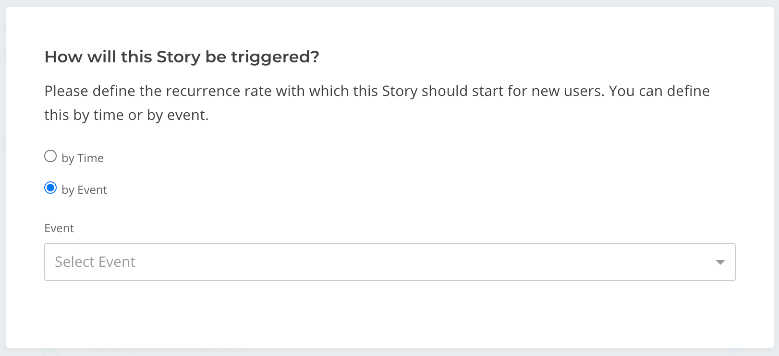Open the Select Event dropdown

(x=390, y=262)
